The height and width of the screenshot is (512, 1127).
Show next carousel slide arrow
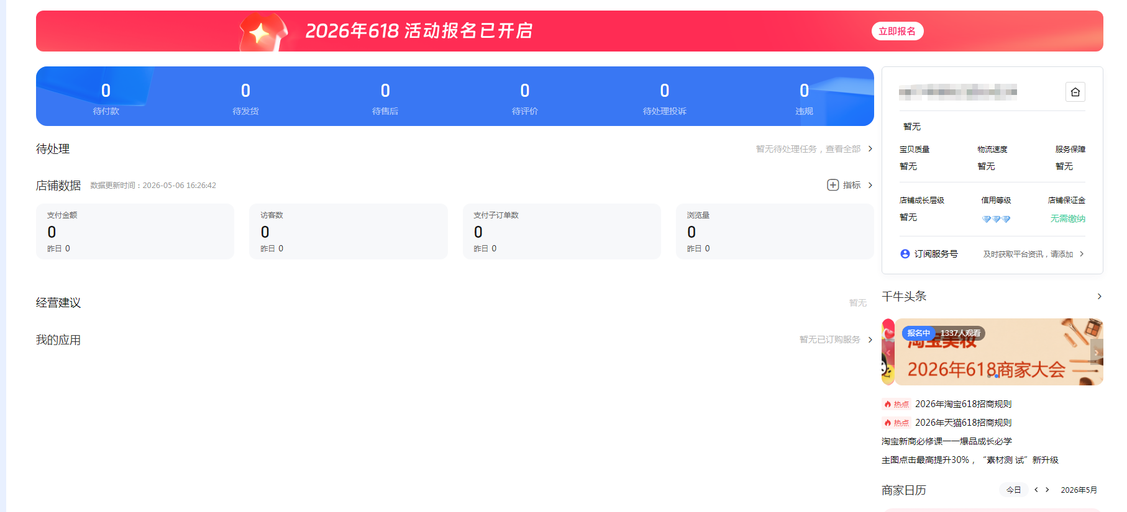[1097, 352]
